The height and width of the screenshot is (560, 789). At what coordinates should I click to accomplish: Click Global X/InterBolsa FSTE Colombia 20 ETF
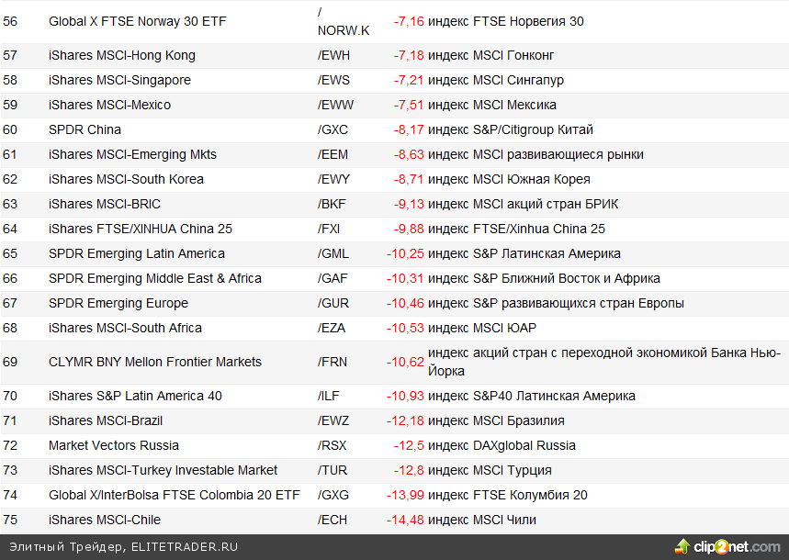(x=174, y=495)
